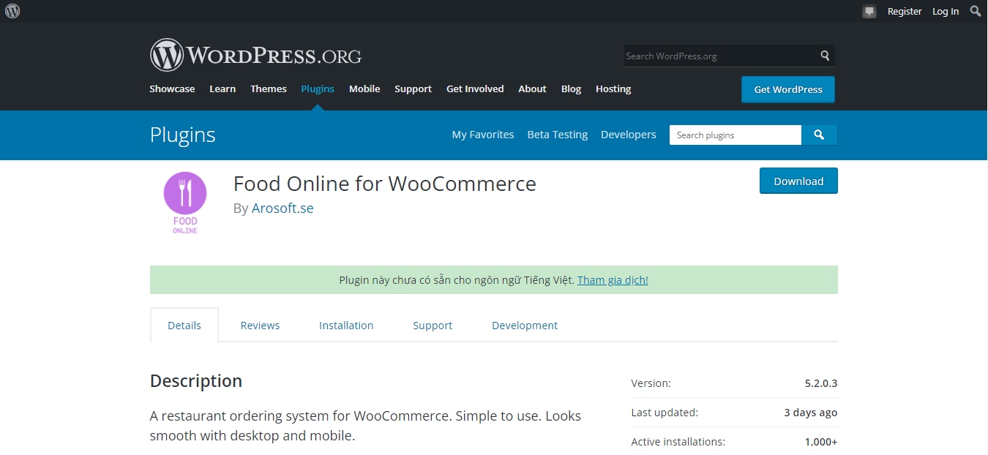
Task: Click the Get WordPress button
Action: point(788,89)
